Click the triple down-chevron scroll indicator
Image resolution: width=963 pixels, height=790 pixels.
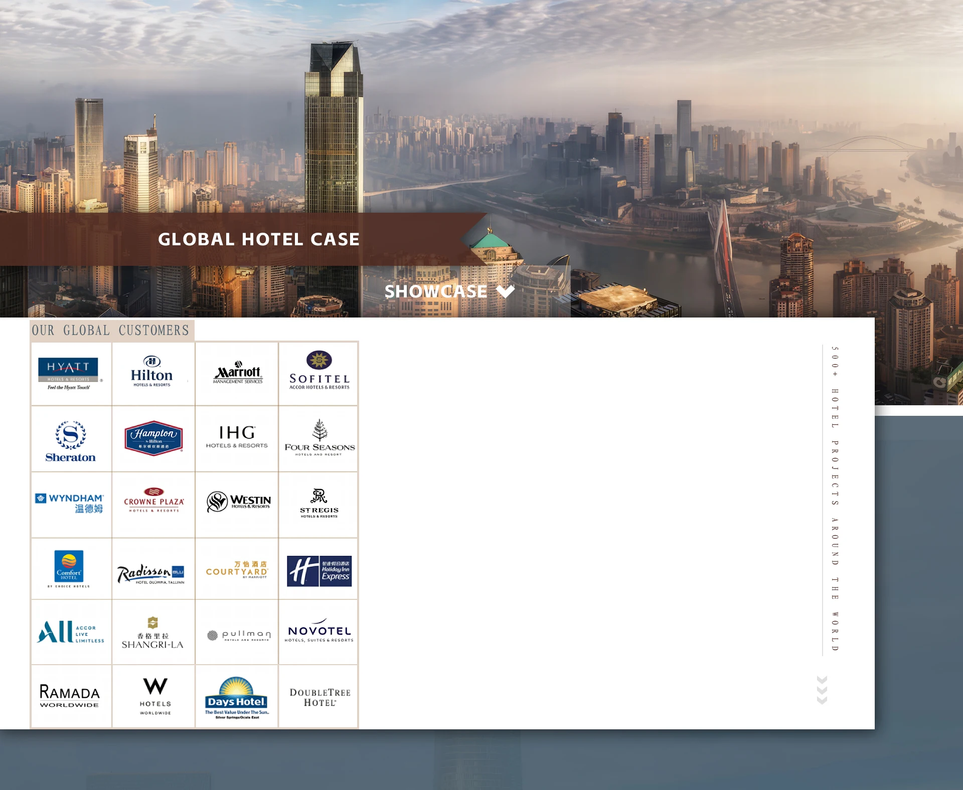[x=822, y=690]
